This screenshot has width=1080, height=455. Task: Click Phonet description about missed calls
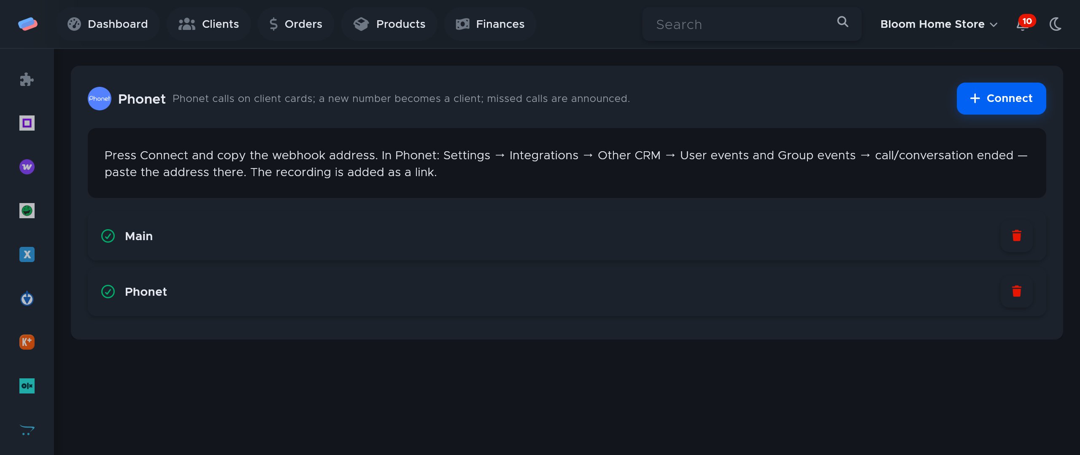(401, 99)
